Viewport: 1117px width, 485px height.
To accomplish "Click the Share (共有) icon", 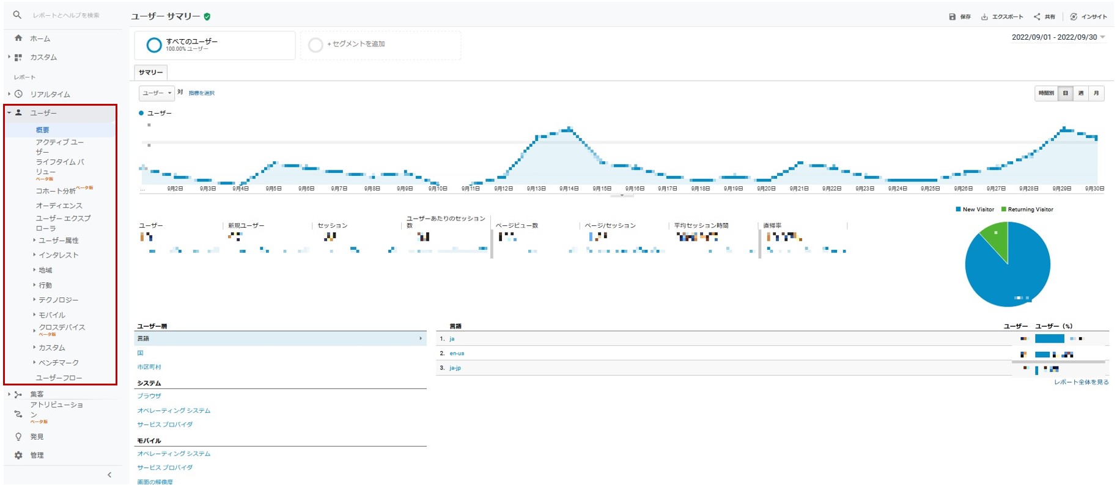I will tap(1037, 17).
